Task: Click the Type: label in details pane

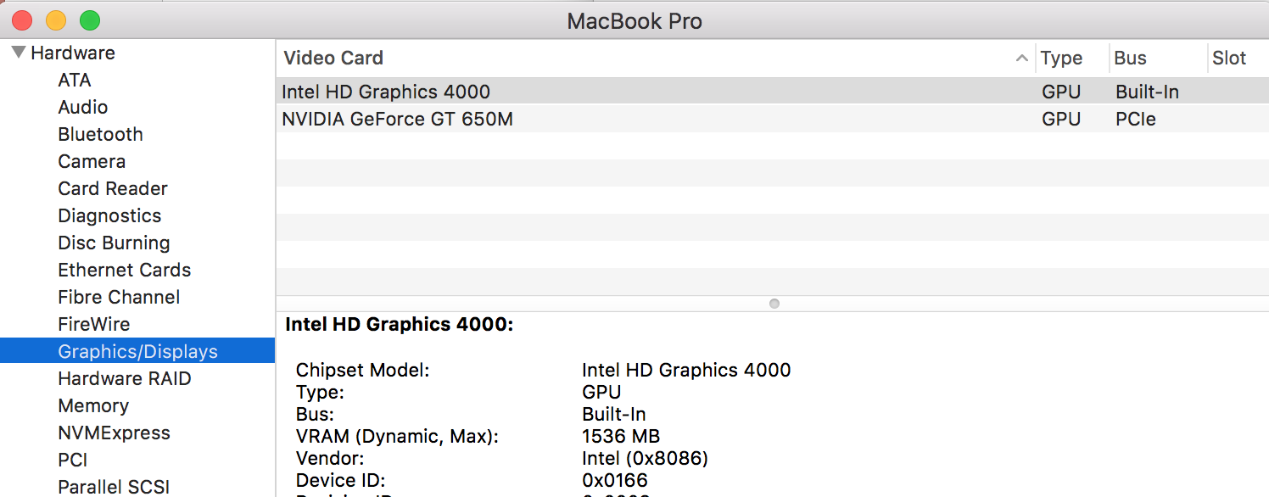Action: pyautogui.click(x=320, y=392)
